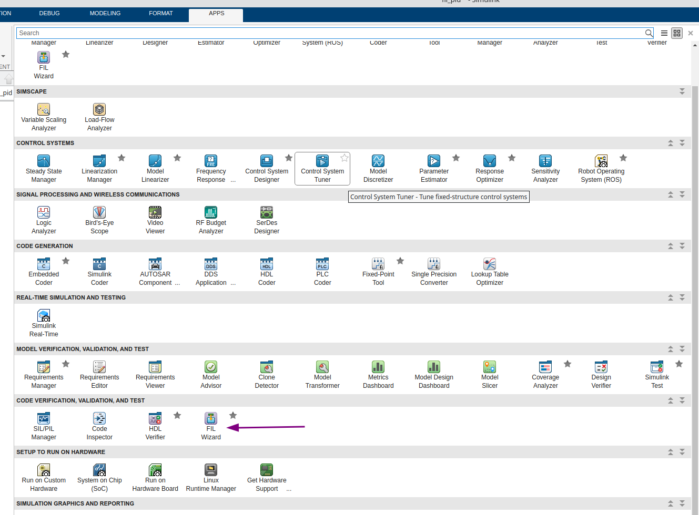The height and width of the screenshot is (515, 699).
Task: Toggle favorite star for Requirements Manager
Action: click(x=66, y=364)
